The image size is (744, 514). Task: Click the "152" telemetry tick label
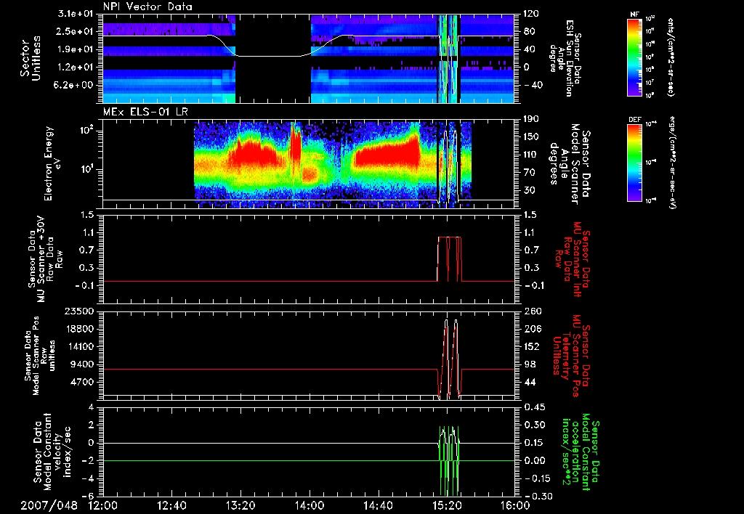point(531,346)
